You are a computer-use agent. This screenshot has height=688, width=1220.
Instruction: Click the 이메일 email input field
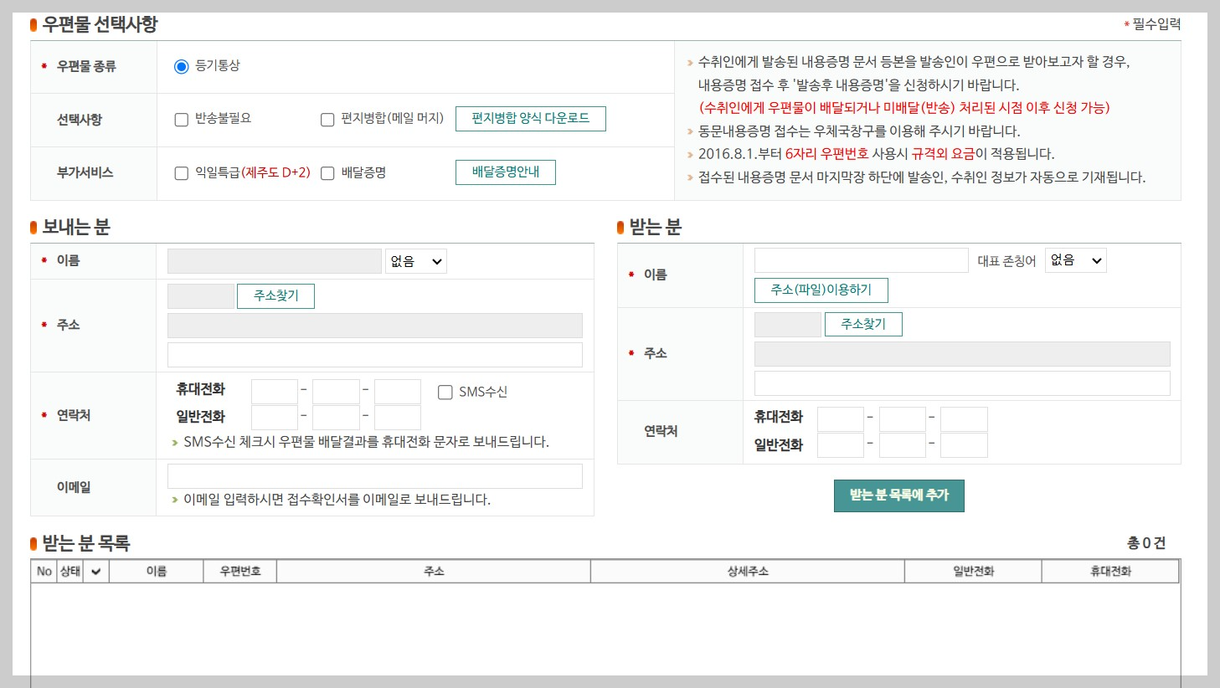click(375, 475)
